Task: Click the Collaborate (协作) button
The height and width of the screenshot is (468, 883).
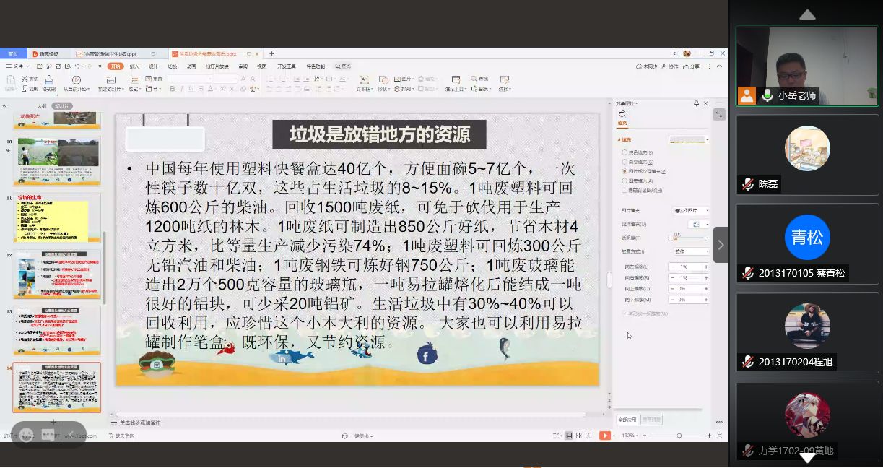Action: click(x=671, y=66)
